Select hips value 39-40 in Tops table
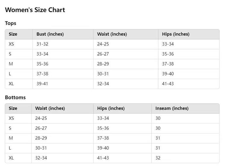Screen dimensions: 234x168 [168, 74]
